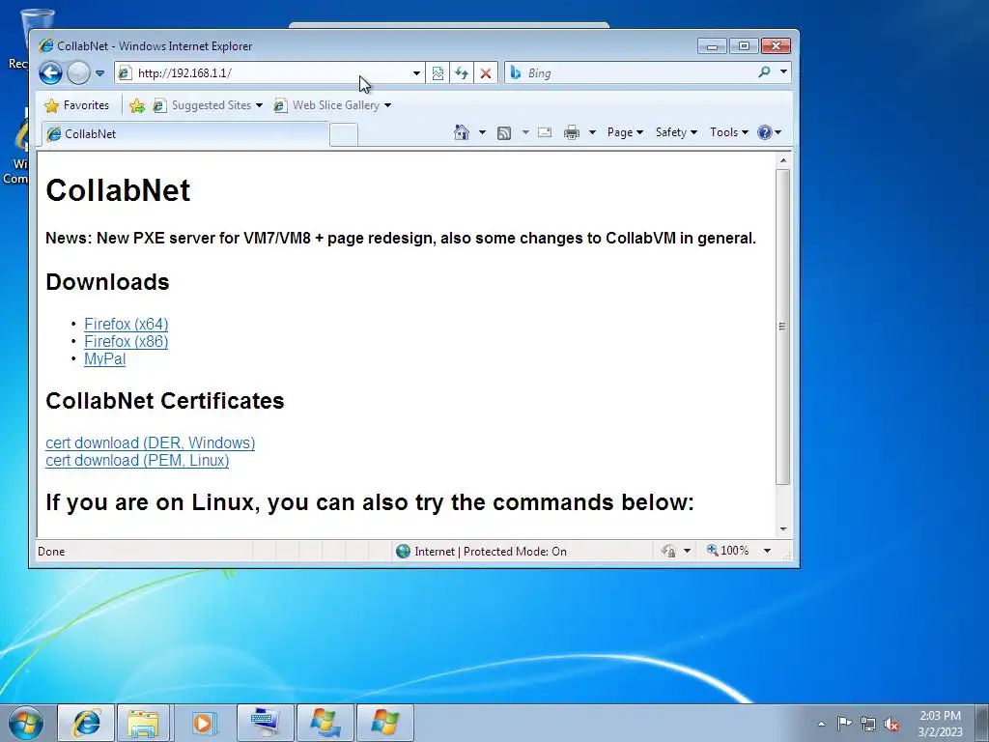The width and height of the screenshot is (989, 742).
Task: Click the page scrollbar up arrow
Action: pyautogui.click(x=783, y=160)
